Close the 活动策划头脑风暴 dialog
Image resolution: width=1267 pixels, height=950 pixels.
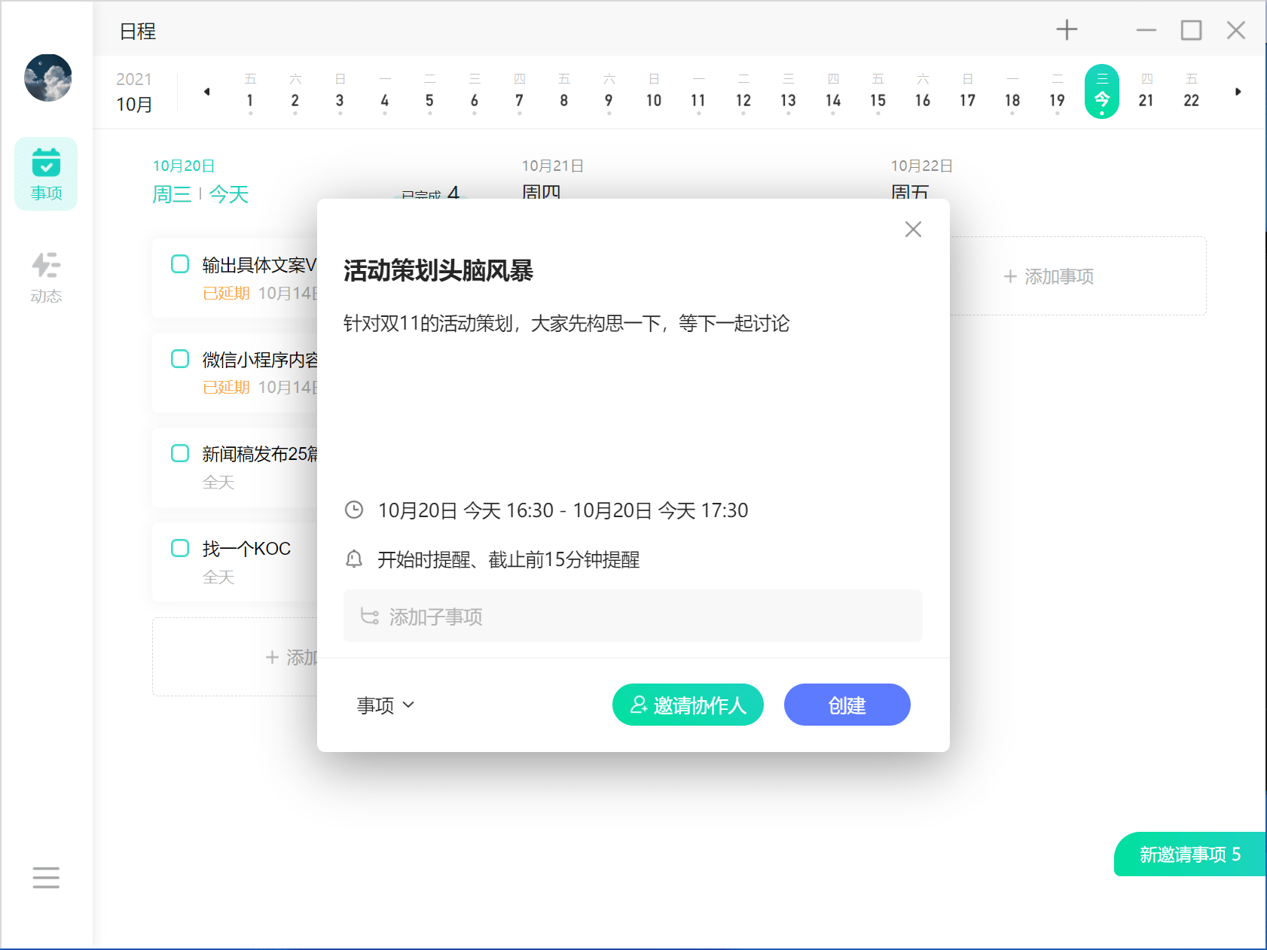click(x=913, y=229)
